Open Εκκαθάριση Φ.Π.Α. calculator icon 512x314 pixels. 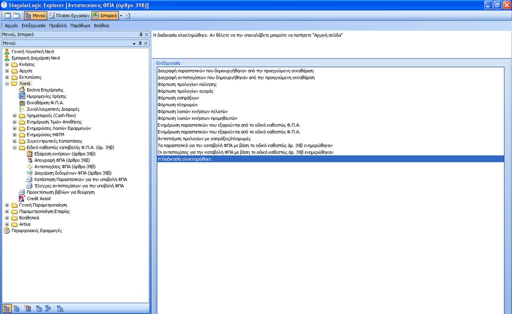(x=22, y=103)
